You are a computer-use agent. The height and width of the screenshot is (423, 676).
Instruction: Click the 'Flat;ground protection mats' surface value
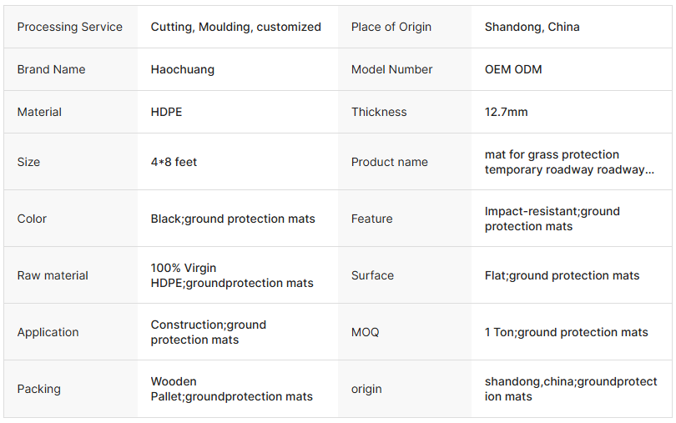(x=562, y=275)
